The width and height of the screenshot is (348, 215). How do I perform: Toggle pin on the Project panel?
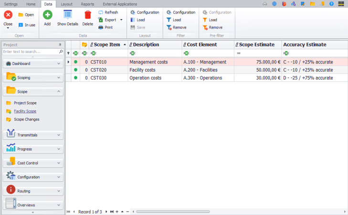coord(60,44)
